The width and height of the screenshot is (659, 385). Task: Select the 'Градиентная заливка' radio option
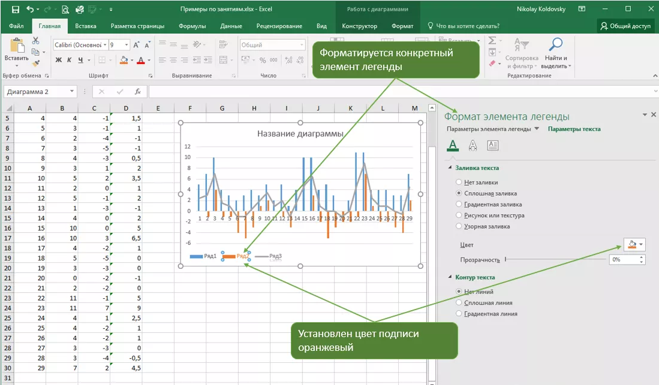459,204
